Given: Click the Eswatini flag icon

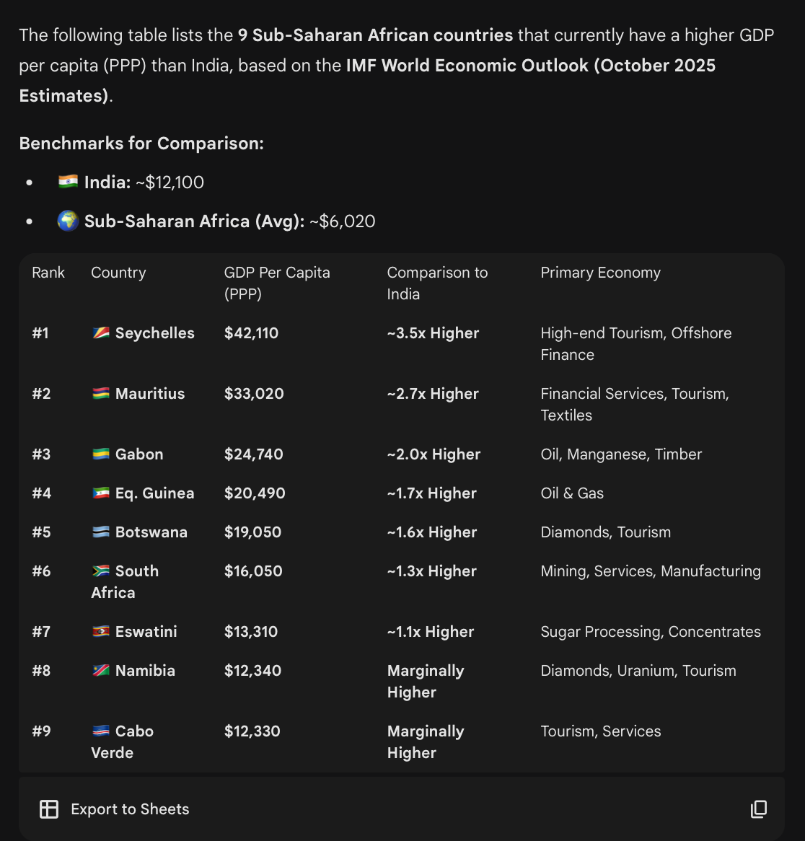Looking at the screenshot, I should coord(101,632).
